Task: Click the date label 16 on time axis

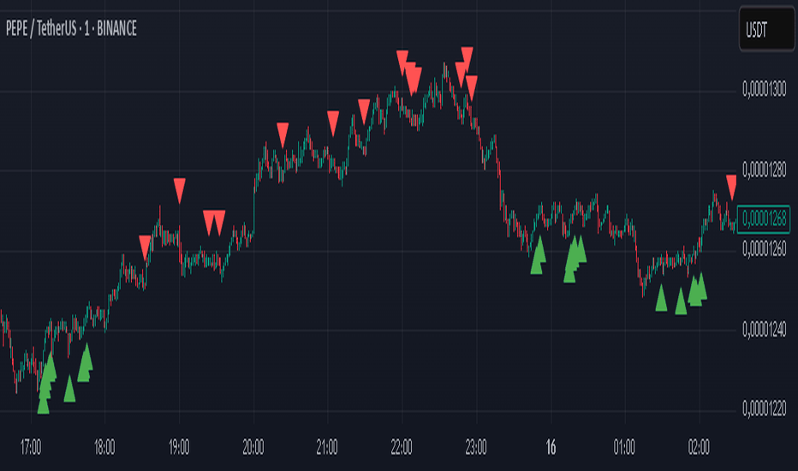Action: click(x=551, y=448)
